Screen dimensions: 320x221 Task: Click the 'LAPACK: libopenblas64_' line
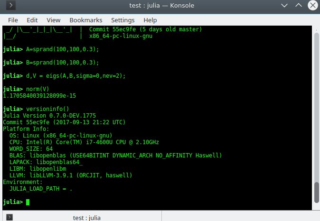click(x=46, y=162)
